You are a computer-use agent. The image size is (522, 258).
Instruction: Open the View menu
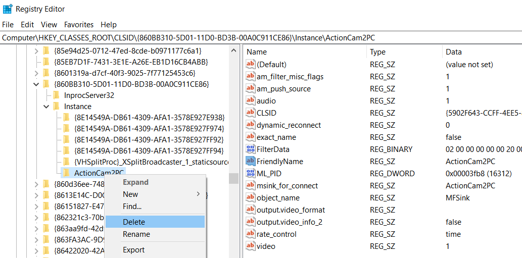(x=49, y=25)
